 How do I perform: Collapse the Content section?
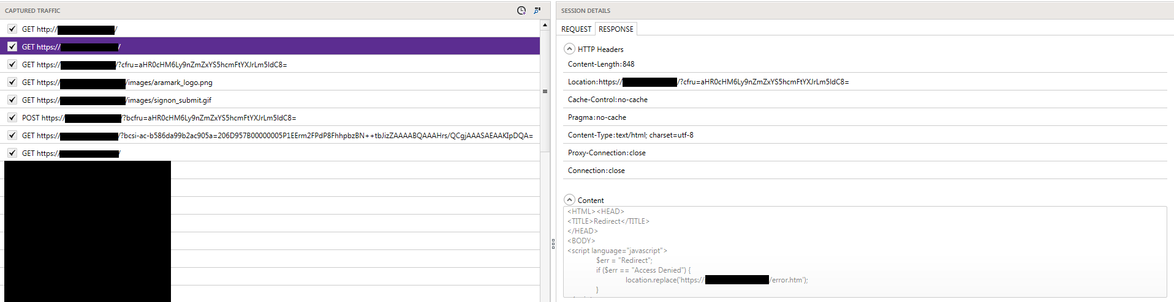569,200
